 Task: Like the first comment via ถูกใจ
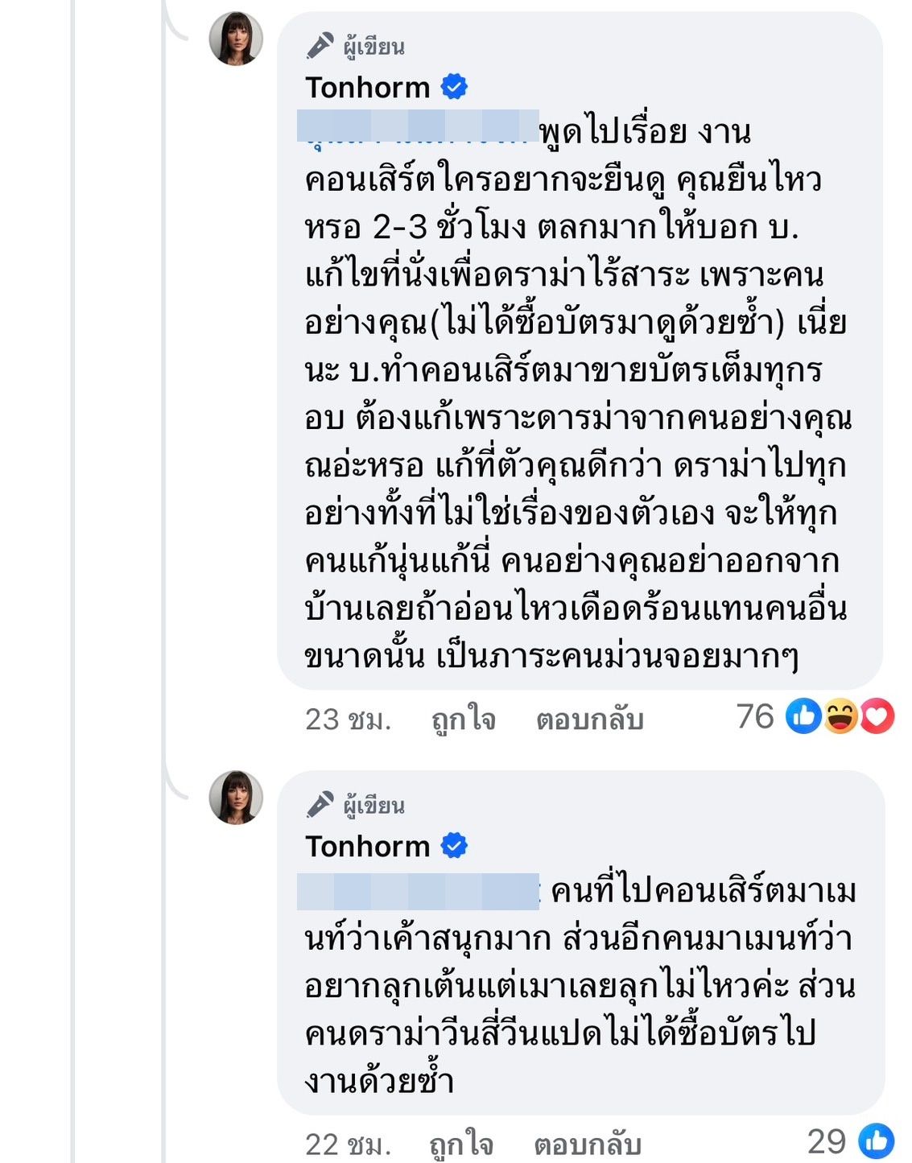[463, 719]
